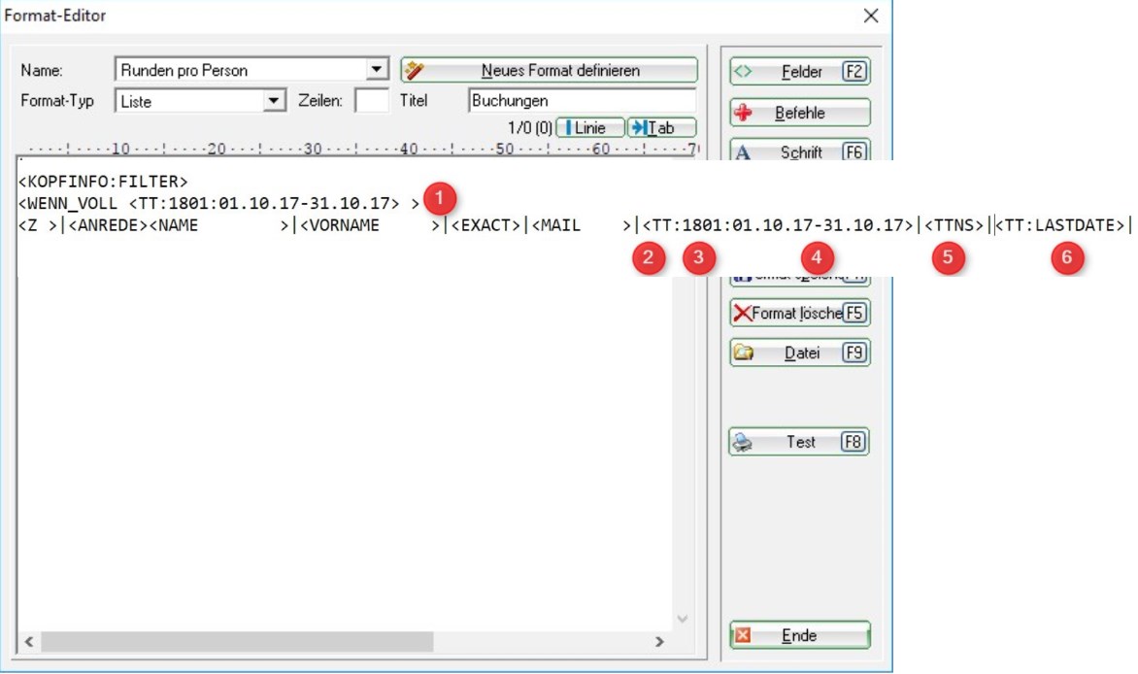Viewport: 1138px width, 674px height.
Task: Click the <TTNS> field tag
Action: [x=954, y=226]
